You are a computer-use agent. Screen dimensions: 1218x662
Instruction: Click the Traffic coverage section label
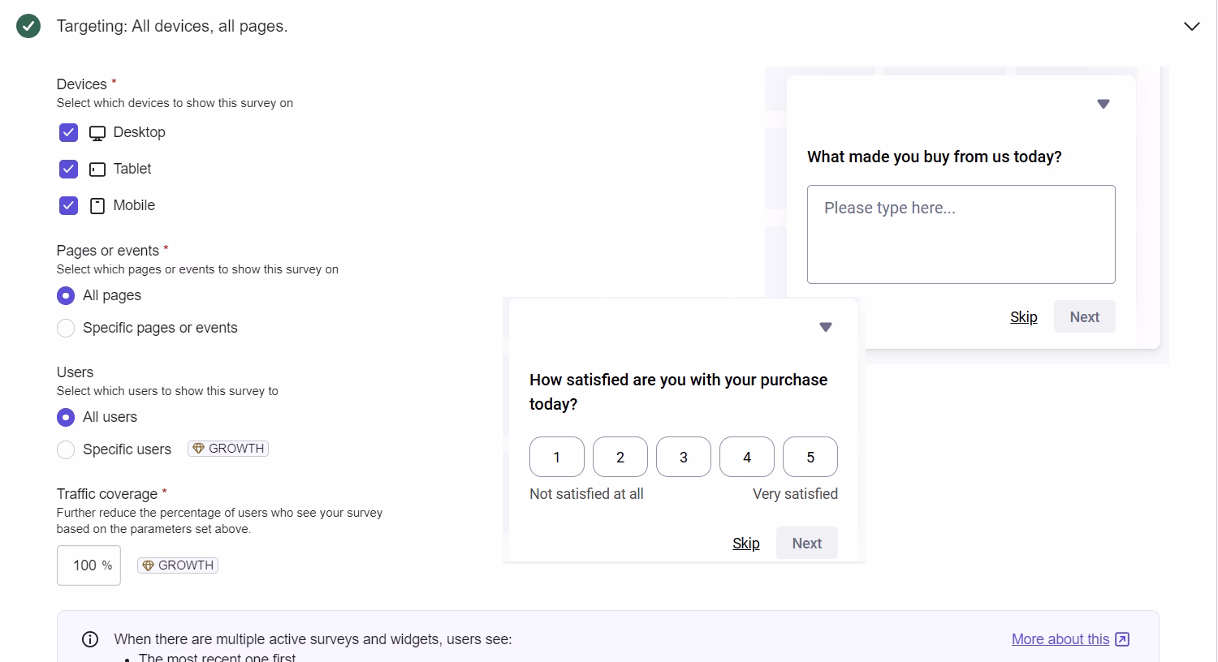106,494
